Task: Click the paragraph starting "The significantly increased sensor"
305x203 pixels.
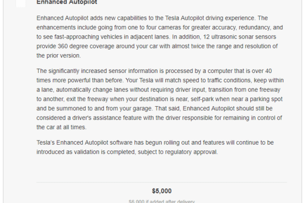Action: (160, 99)
